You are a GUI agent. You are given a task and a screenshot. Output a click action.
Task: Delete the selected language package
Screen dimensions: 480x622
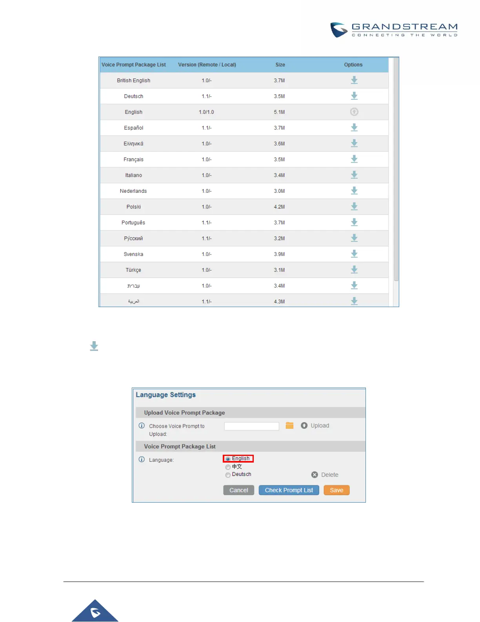pos(325,475)
